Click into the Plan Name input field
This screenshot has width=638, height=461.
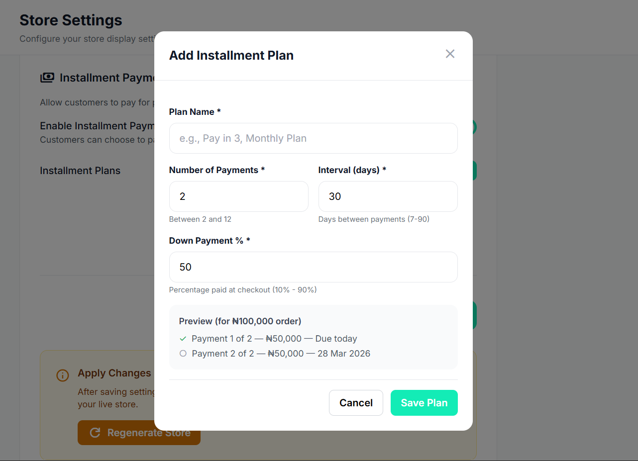(x=313, y=138)
